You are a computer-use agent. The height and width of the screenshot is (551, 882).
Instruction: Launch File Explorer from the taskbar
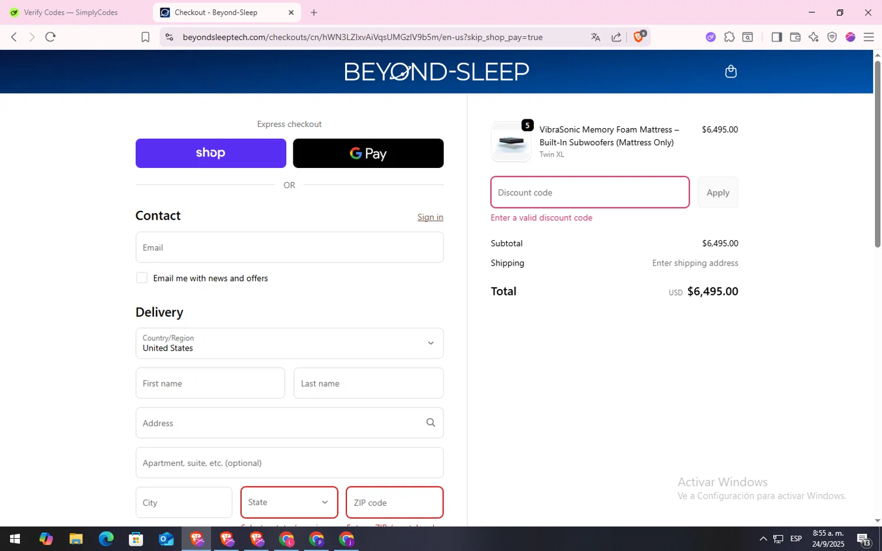(x=76, y=539)
